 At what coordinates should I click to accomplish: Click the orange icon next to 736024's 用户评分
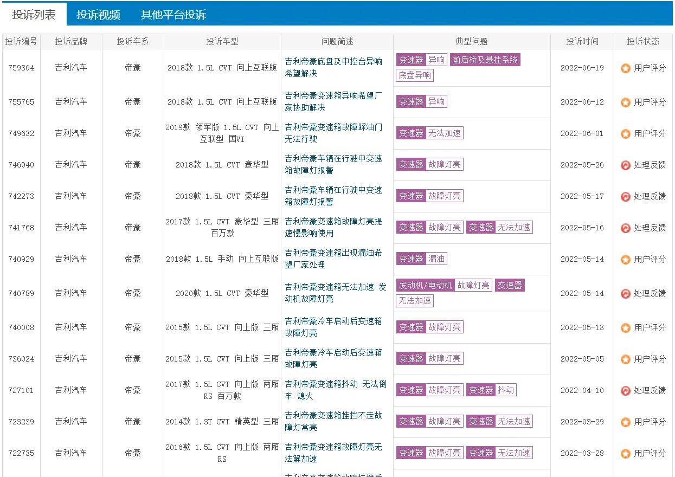(x=627, y=359)
